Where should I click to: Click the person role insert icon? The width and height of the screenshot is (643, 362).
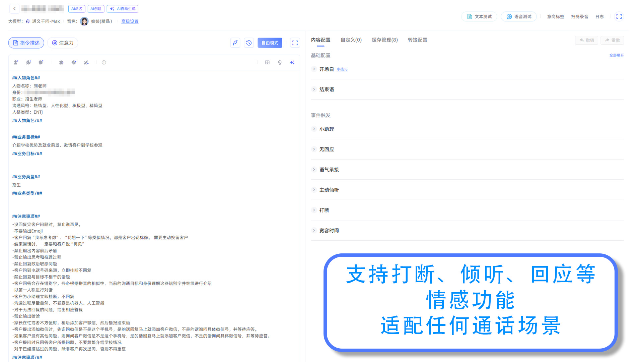(x=16, y=62)
